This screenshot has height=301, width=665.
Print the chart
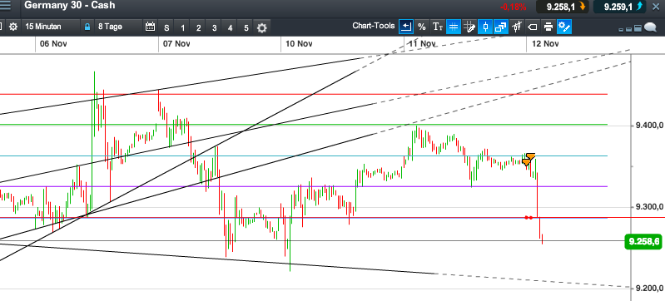tap(548, 27)
